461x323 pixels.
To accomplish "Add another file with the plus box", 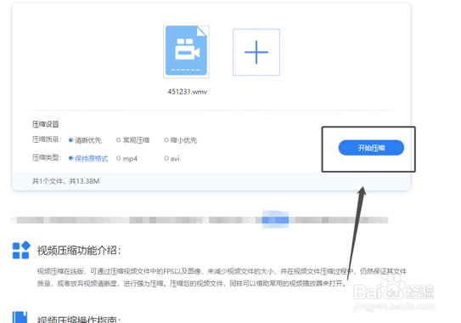I will [256, 52].
